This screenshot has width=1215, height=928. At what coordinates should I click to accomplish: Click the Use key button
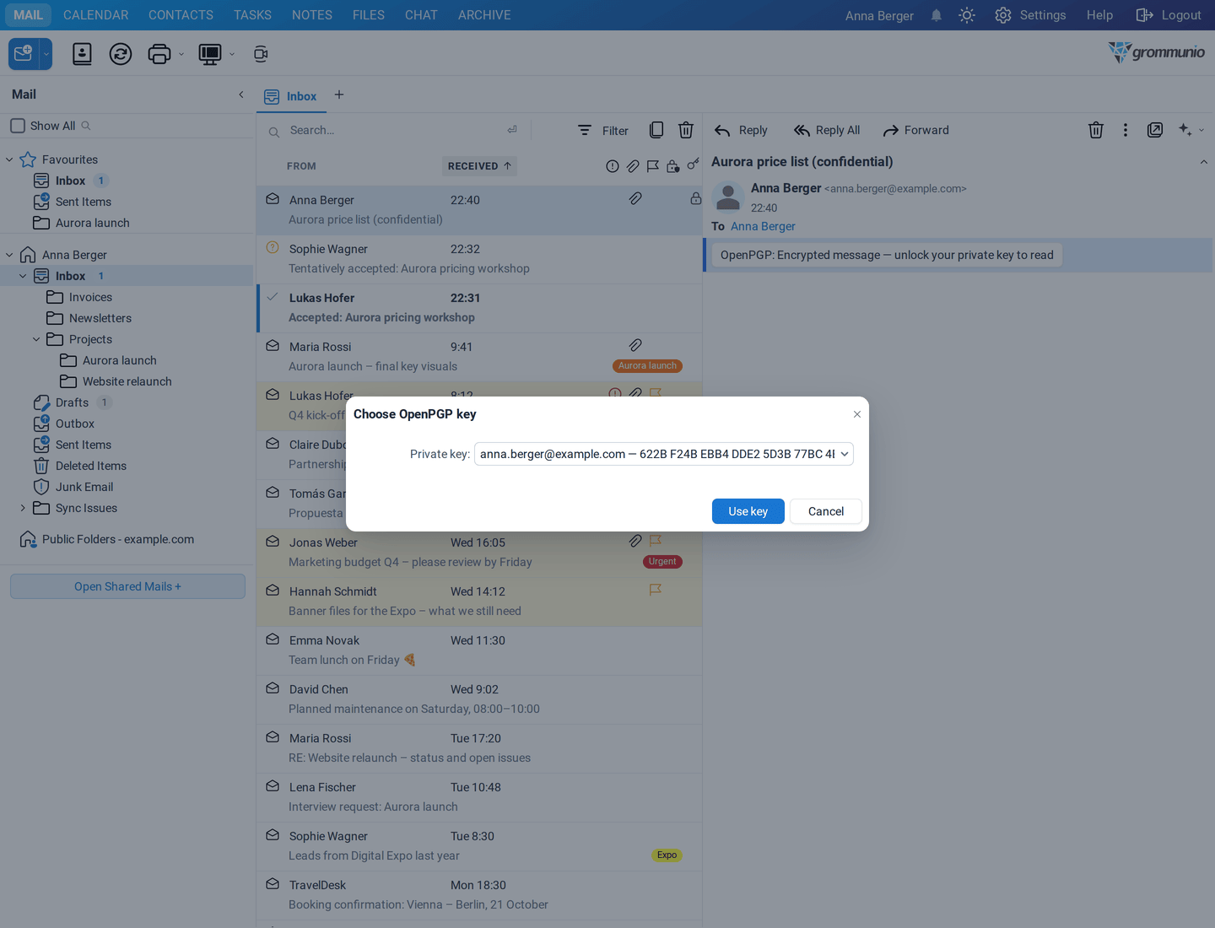pyautogui.click(x=748, y=511)
